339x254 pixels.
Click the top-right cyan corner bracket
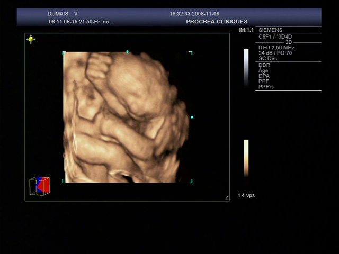click(190, 53)
